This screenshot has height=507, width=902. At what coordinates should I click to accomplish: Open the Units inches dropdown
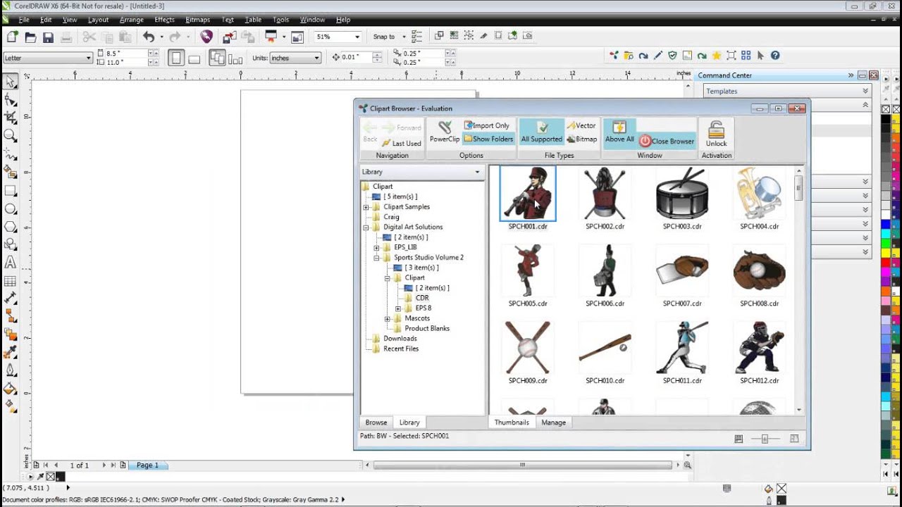click(316, 58)
